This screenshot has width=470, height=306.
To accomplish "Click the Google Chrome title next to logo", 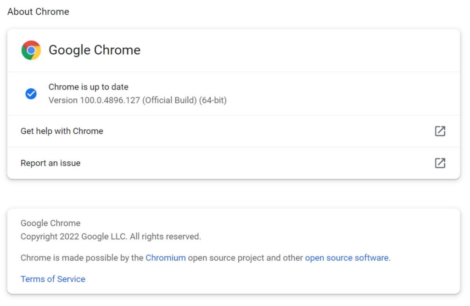I will tap(95, 50).
